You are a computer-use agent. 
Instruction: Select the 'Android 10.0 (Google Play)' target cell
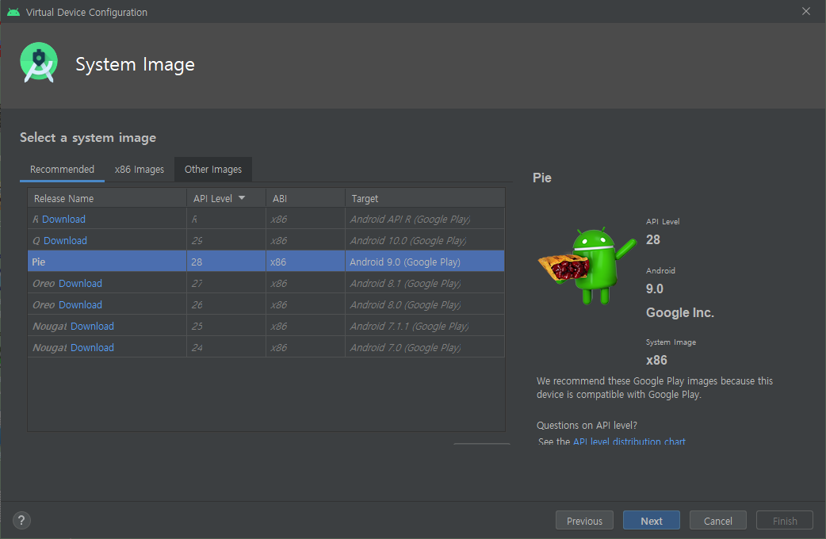pyautogui.click(x=425, y=241)
